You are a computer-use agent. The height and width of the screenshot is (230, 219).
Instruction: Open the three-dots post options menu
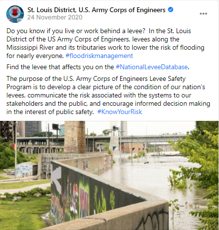203,14
